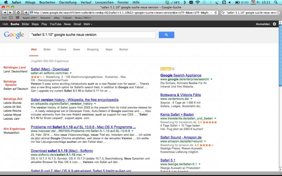Click the Anmelden sign-in button
This screenshot has height=176, width=282.
[x=263, y=24]
